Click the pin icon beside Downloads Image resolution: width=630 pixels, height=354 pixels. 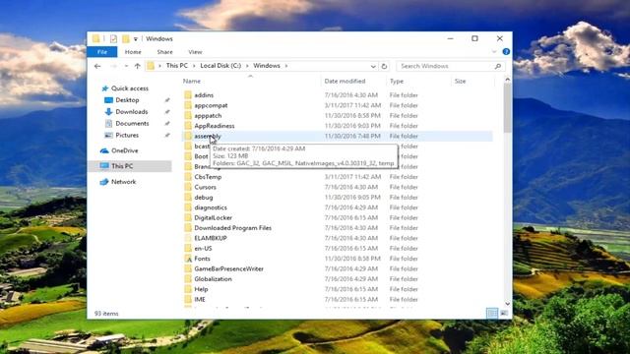point(167,111)
